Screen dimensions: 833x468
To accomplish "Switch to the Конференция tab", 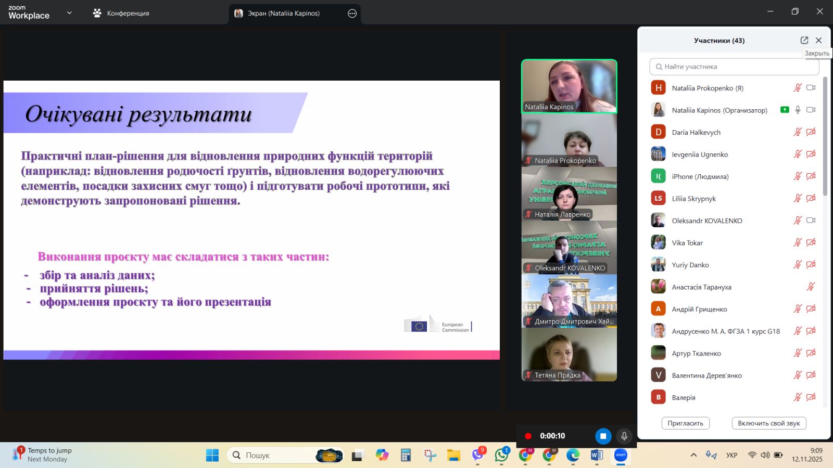I will [x=121, y=14].
